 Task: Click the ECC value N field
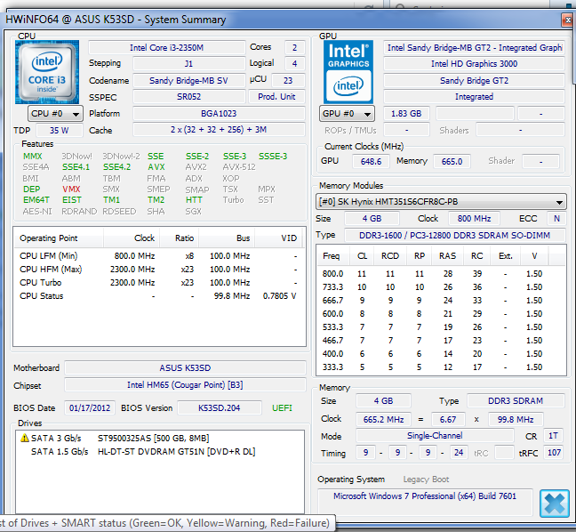point(556,219)
